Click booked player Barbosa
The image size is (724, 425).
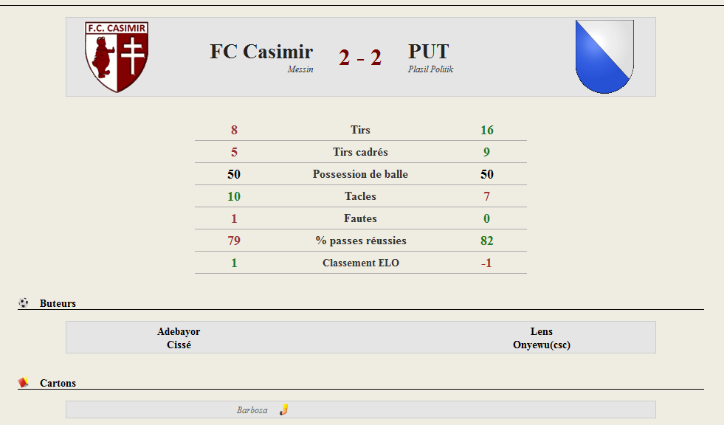tap(252, 410)
